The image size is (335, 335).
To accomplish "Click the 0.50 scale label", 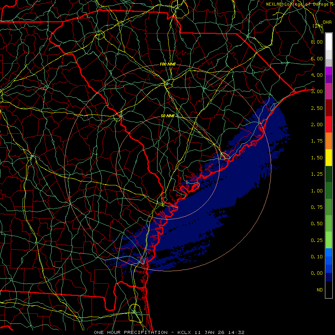I will (x=317, y=224).
